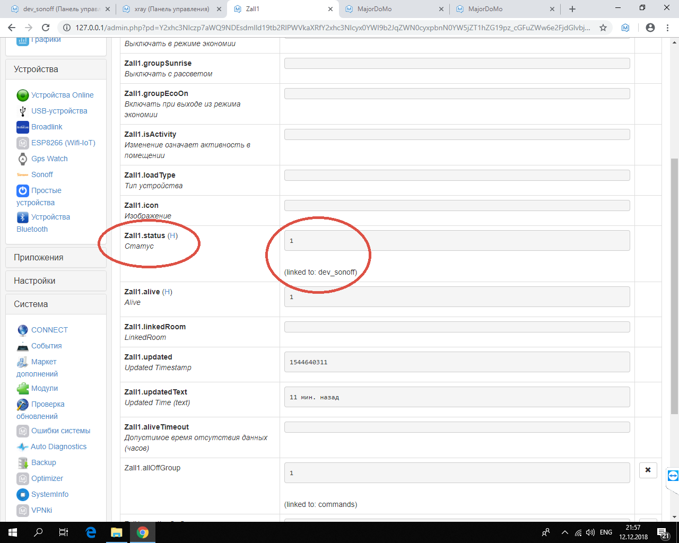Viewport: 679px width, 543px height.
Task: Focus the Zall1.updatedText value field
Action: point(457,397)
